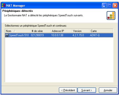The image size is (119, 95).
Task: Sort by the Carte column header
Action: click(101, 31)
